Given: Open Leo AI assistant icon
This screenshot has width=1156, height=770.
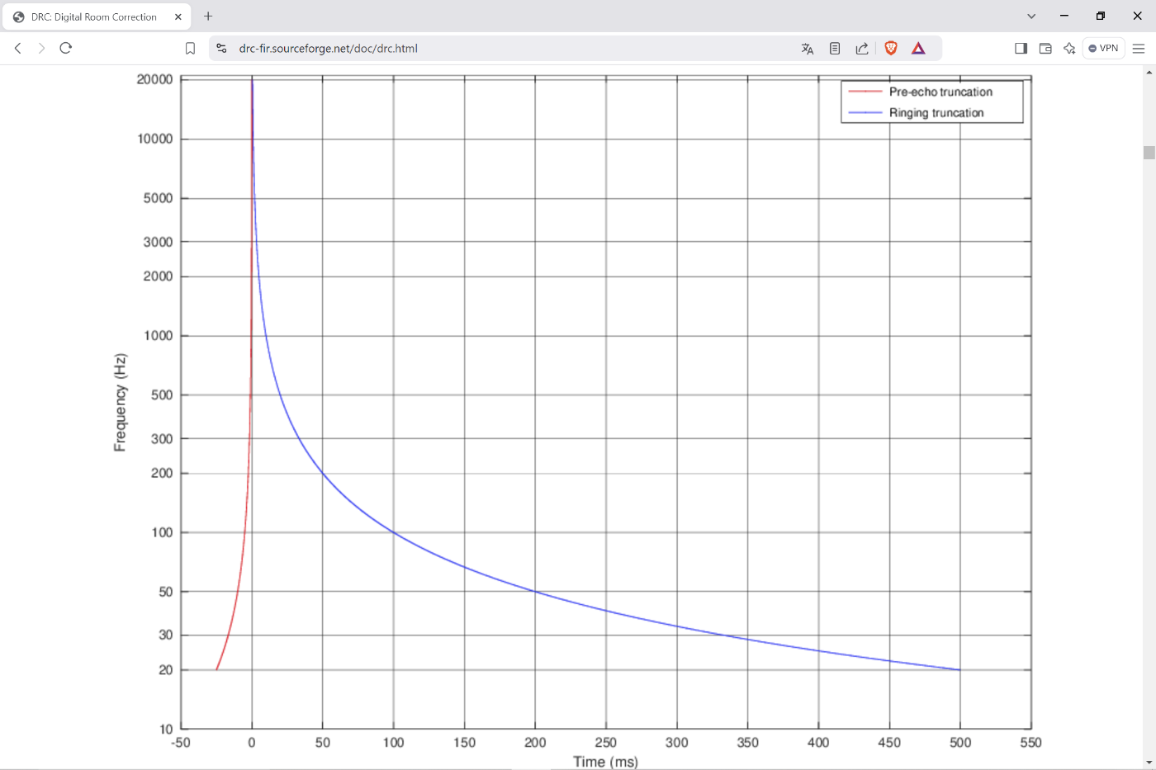Looking at the screenshot, I should pos(1069,49).
